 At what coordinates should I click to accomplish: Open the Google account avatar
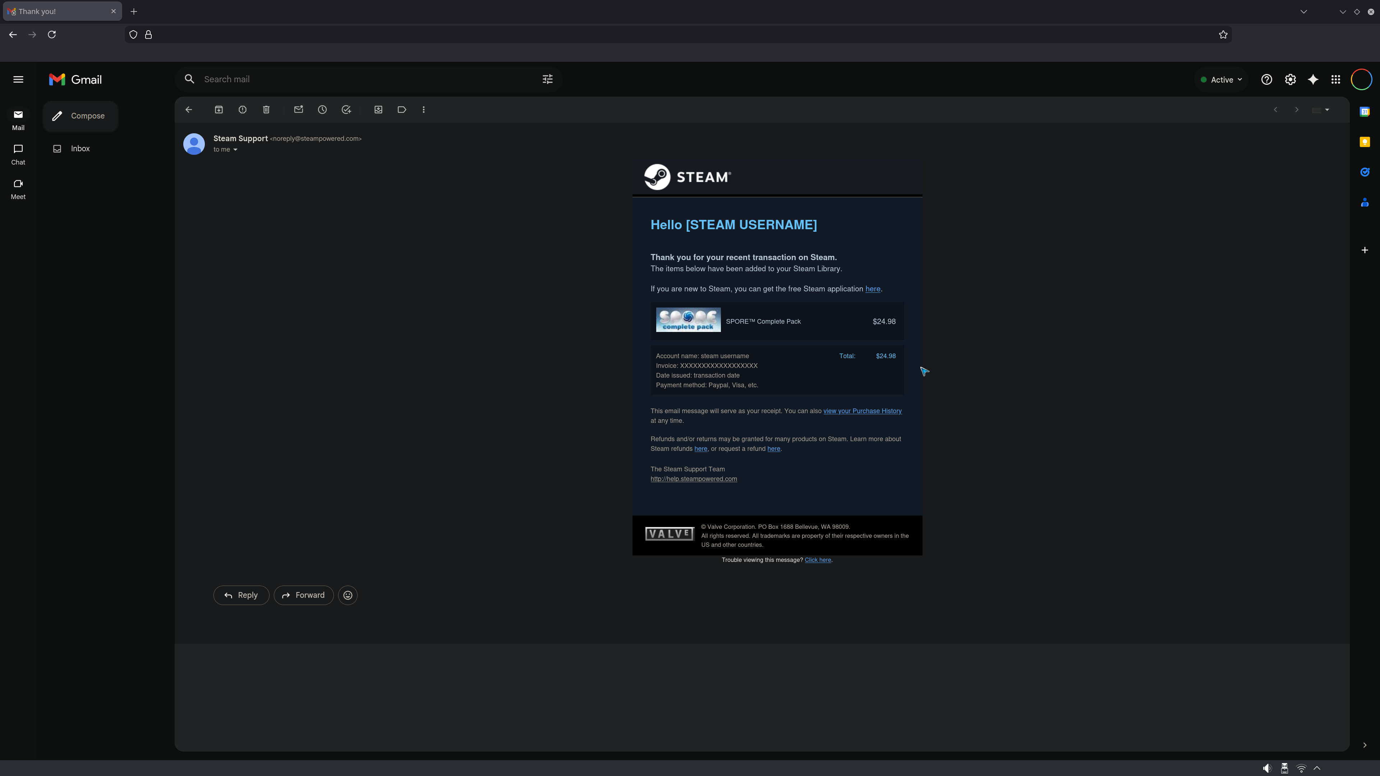pos(1362,80)
